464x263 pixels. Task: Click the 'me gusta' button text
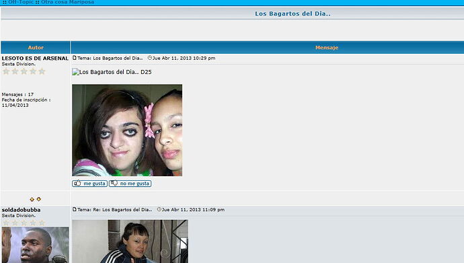94,184
